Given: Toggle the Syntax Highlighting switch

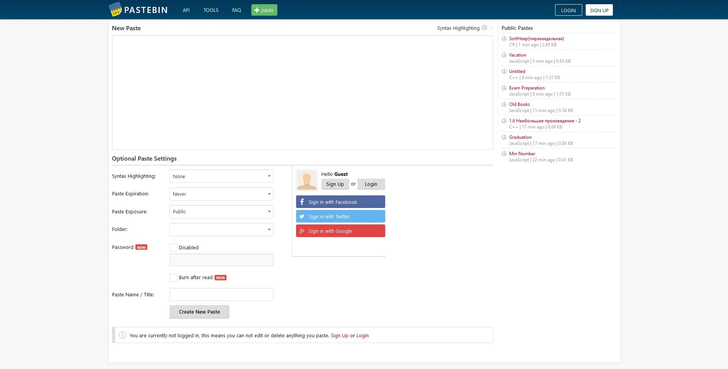Looking at the screenshot, I should pos(487,28).
